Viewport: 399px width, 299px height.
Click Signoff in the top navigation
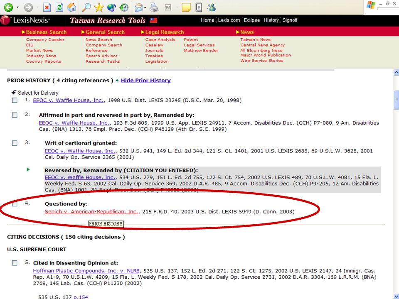pos(290,20)
